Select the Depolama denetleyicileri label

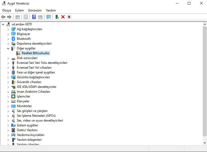(x=34, y=44)
